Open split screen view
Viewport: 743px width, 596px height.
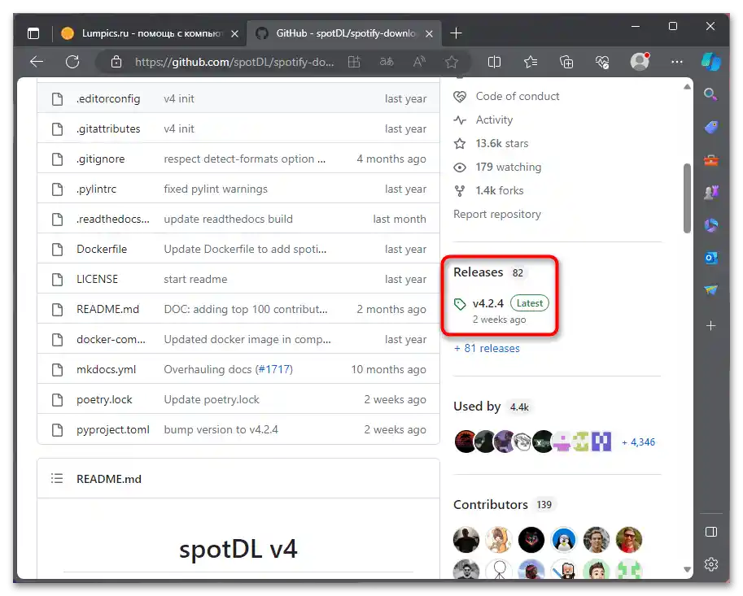tap(494, 62)
